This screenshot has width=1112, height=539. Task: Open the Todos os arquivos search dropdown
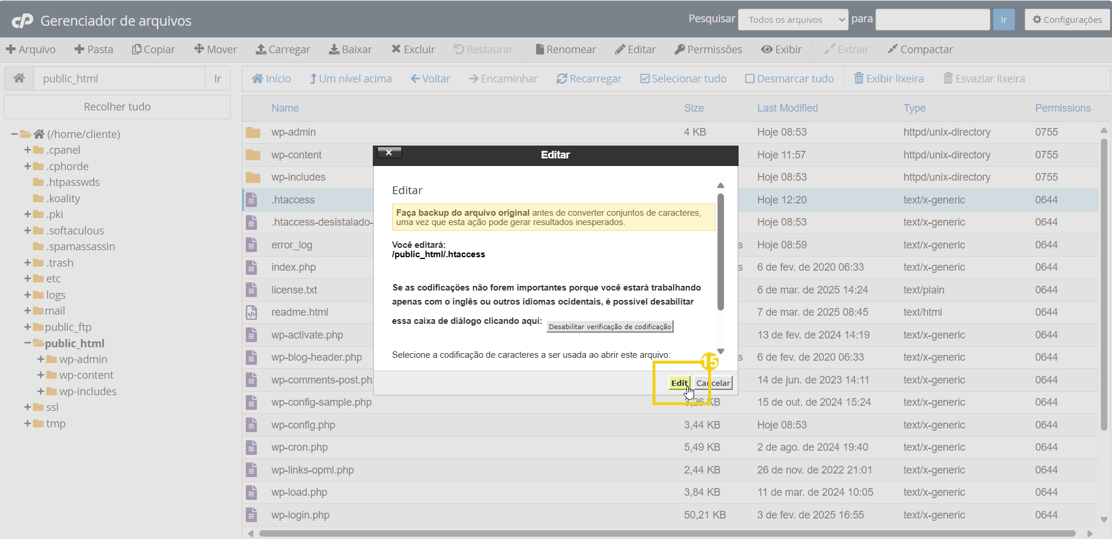tap(793, 20)
